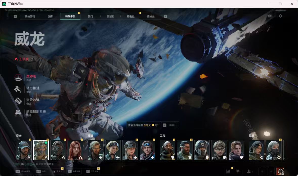Click the 查看技能 view skills button
The height and width of the screenshot is (176, 298).
pyautogui.click(x=74, y=171)
